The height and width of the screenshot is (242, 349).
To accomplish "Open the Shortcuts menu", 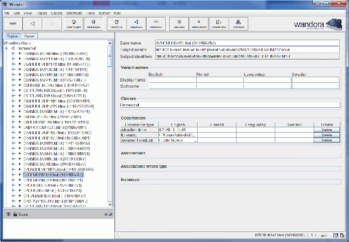I will (77, 14).
